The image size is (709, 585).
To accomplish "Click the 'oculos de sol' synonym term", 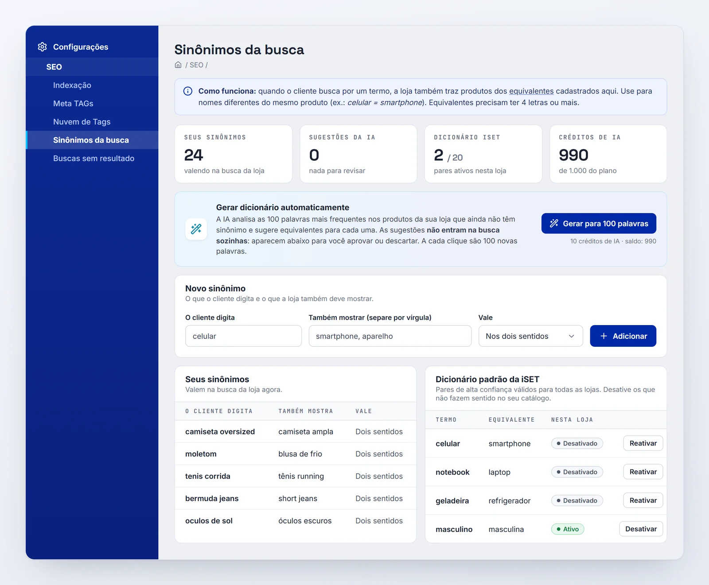I will click(209, 521).
